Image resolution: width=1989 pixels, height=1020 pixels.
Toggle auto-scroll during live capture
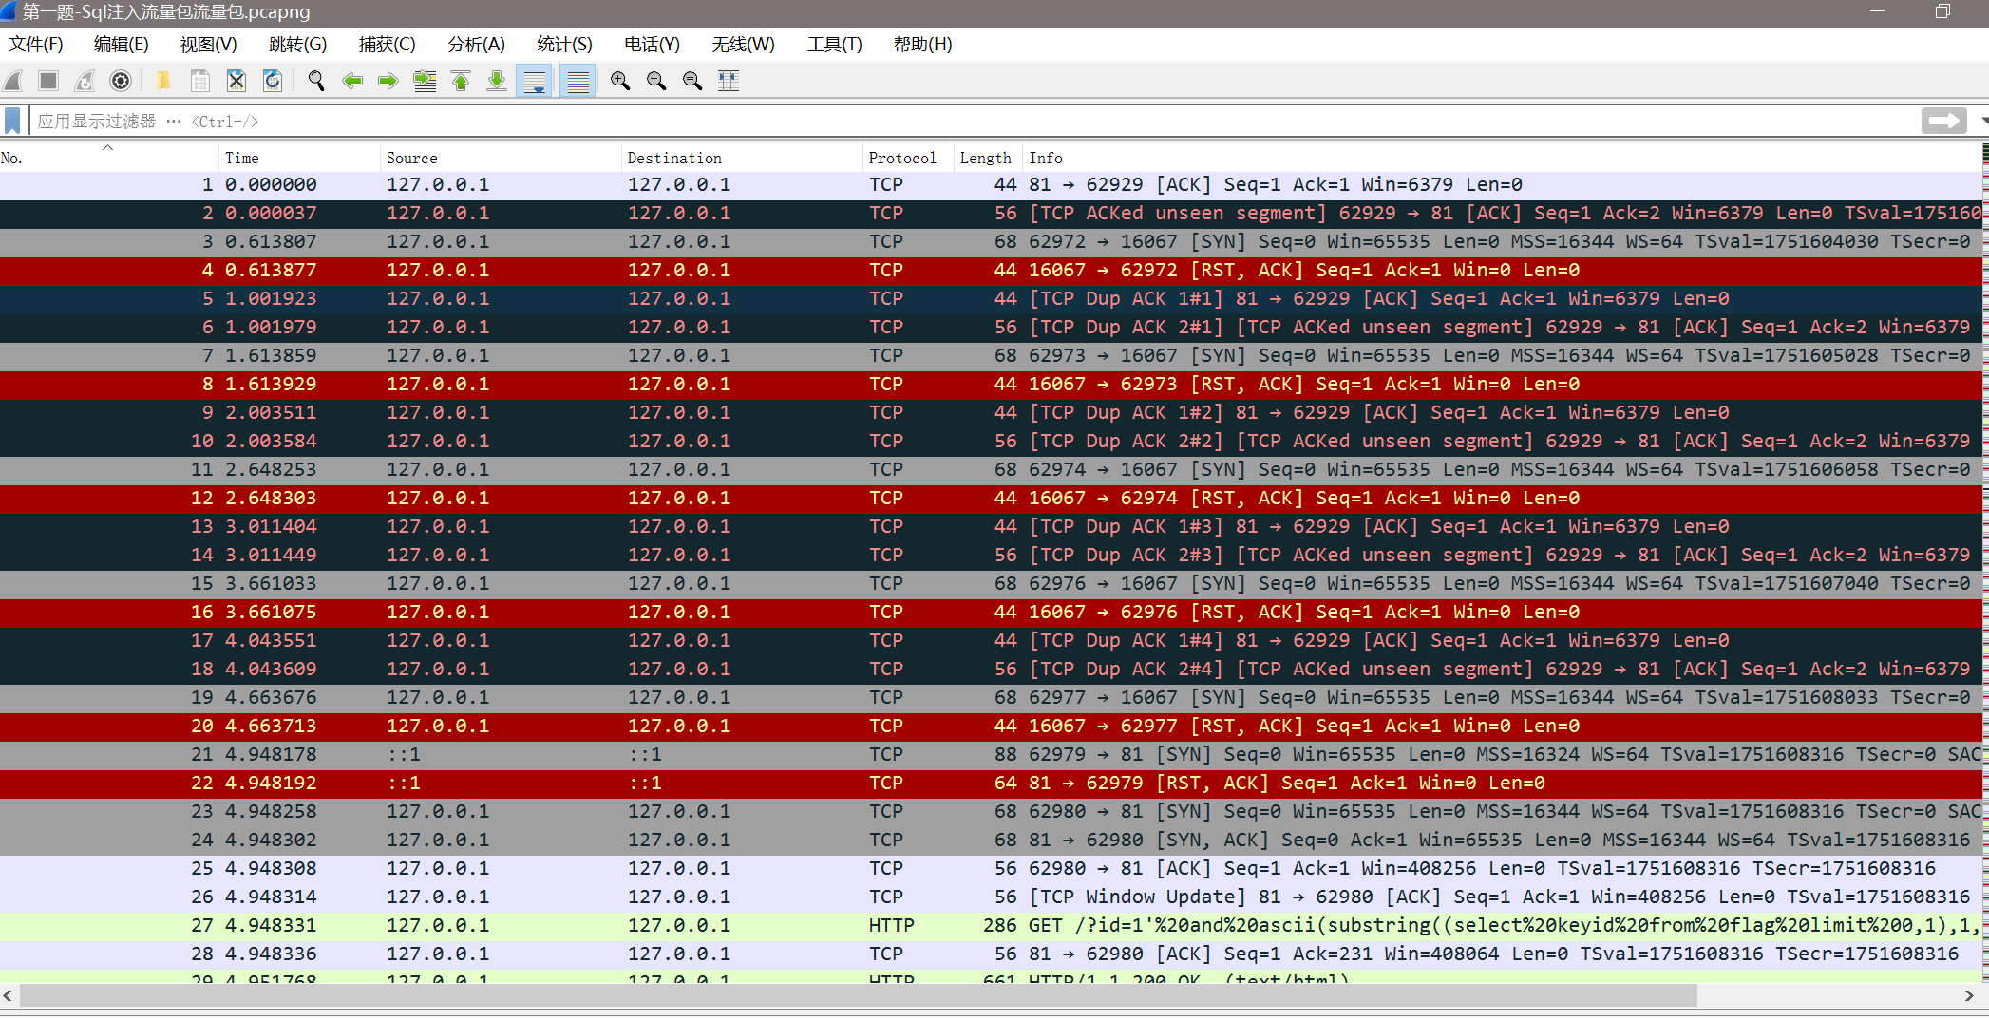(535, 81)
